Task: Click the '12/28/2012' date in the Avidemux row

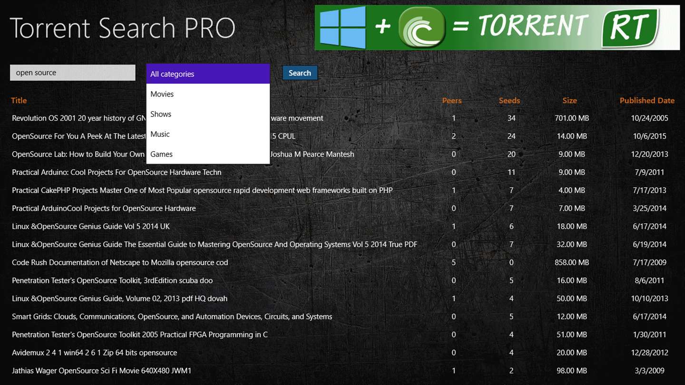Action: (x=650, y=353)
